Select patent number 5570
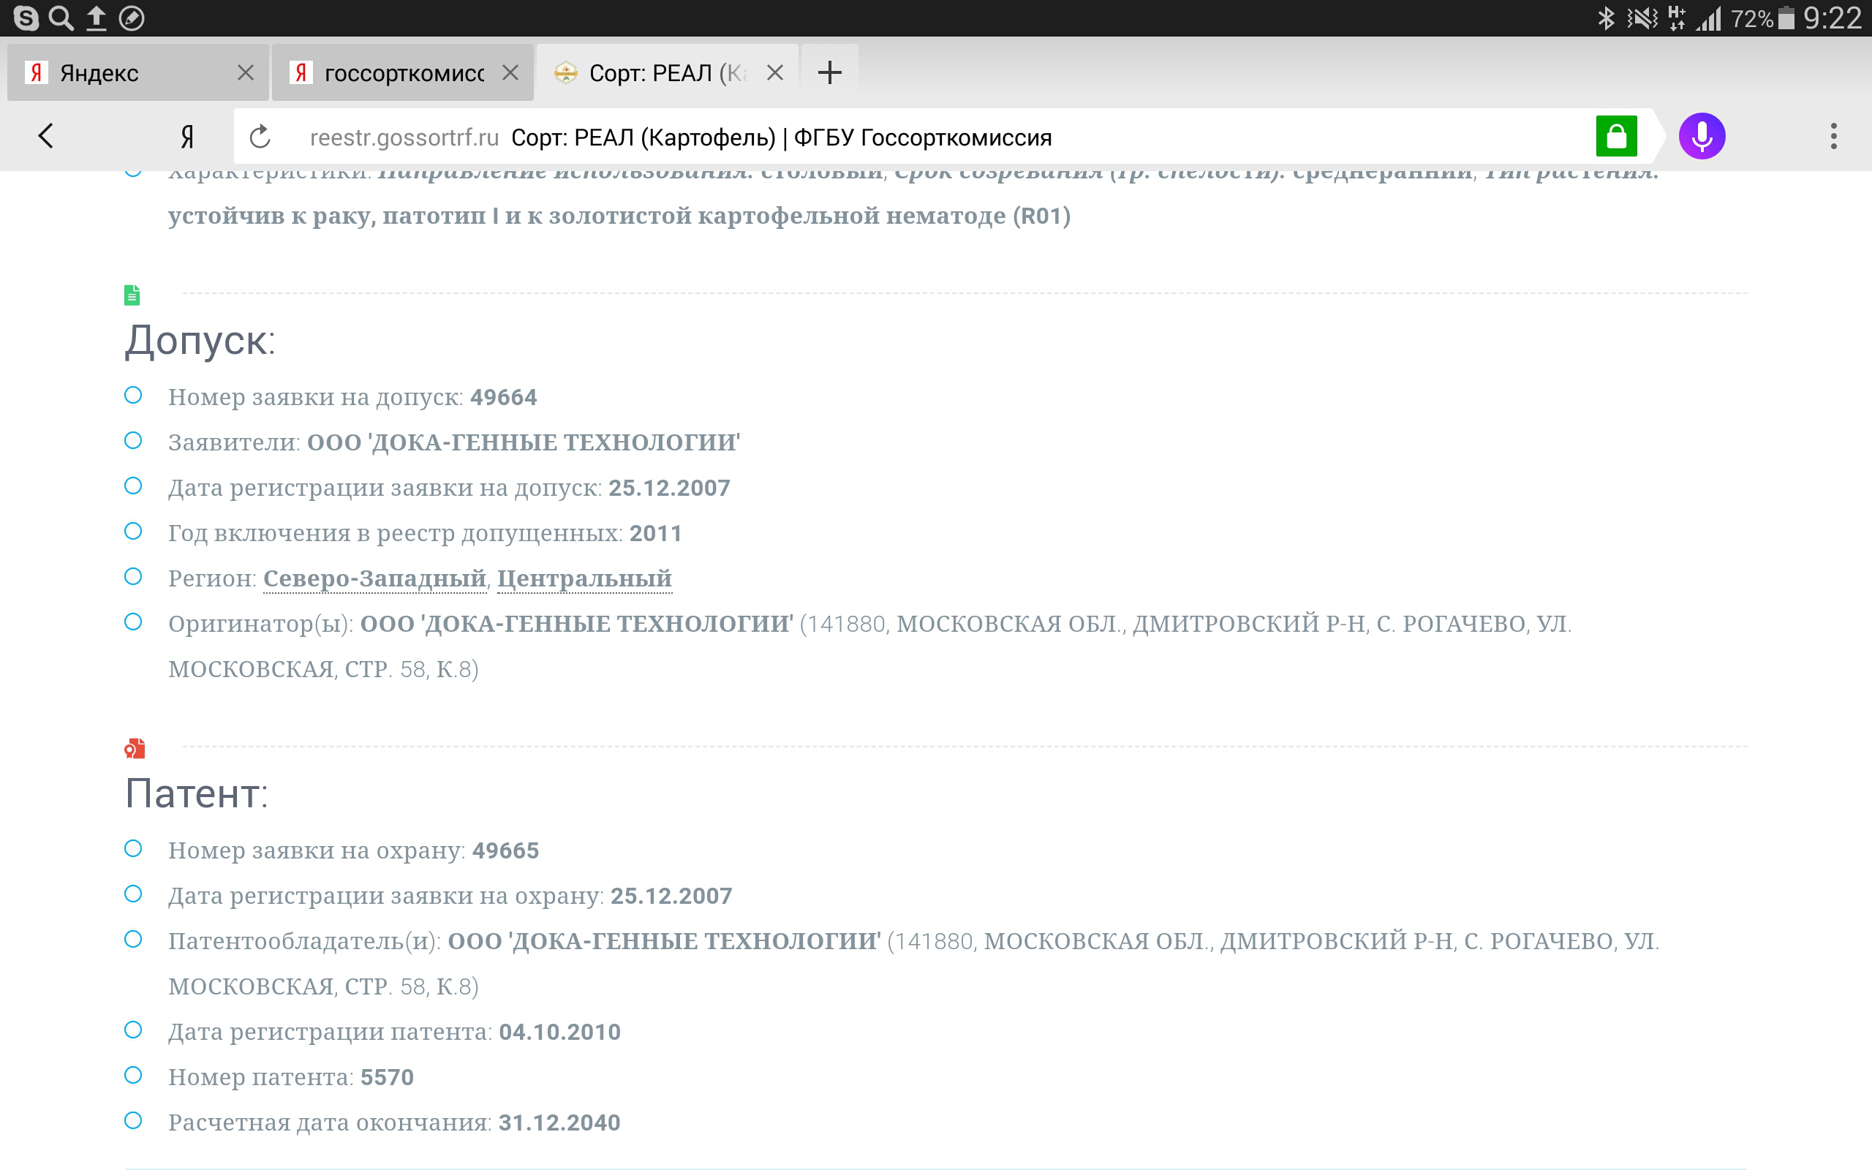The width and height of the screenshot is (1872, 1170). [388, 1077]
